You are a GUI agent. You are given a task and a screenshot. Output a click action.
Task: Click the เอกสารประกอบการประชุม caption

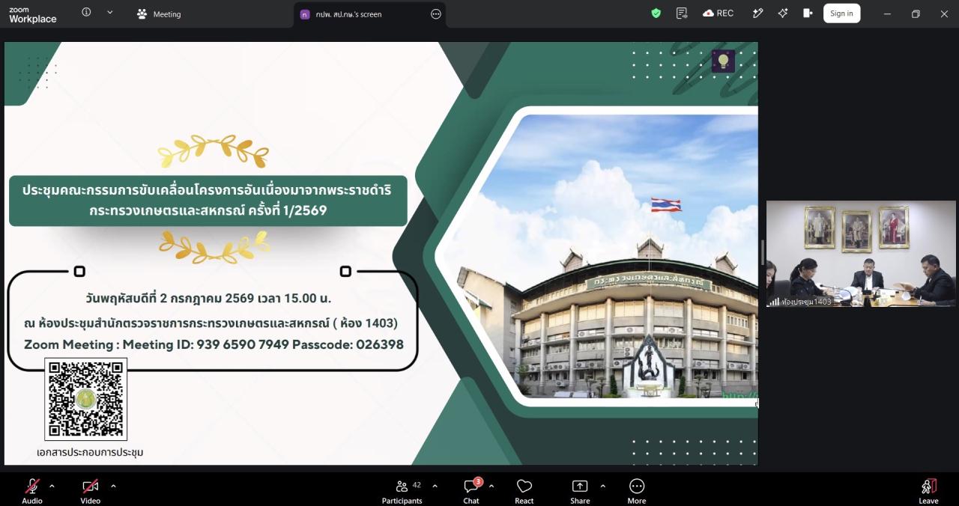coord(90,452)
